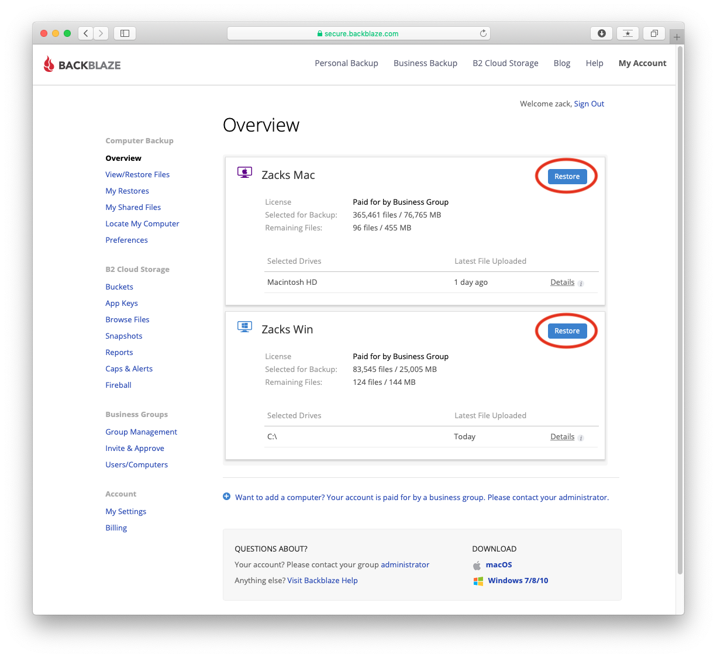Image resolution: width=717 pixels, height=658 pixels.
Task: Open Help in top navigation
Action: click(x=594, y=63)
